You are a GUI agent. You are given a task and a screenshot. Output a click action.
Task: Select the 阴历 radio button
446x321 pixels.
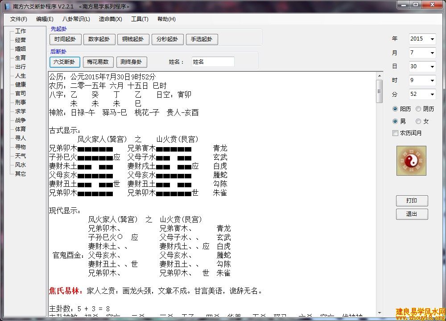[418, 109]
